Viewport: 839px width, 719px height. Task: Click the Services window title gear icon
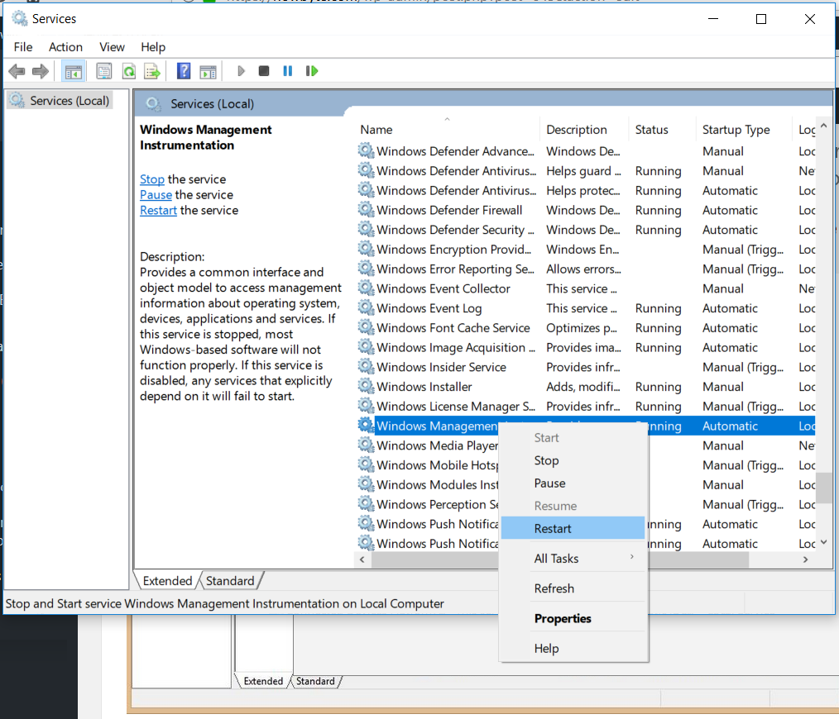pyautogui.click(x=20, y=19)
